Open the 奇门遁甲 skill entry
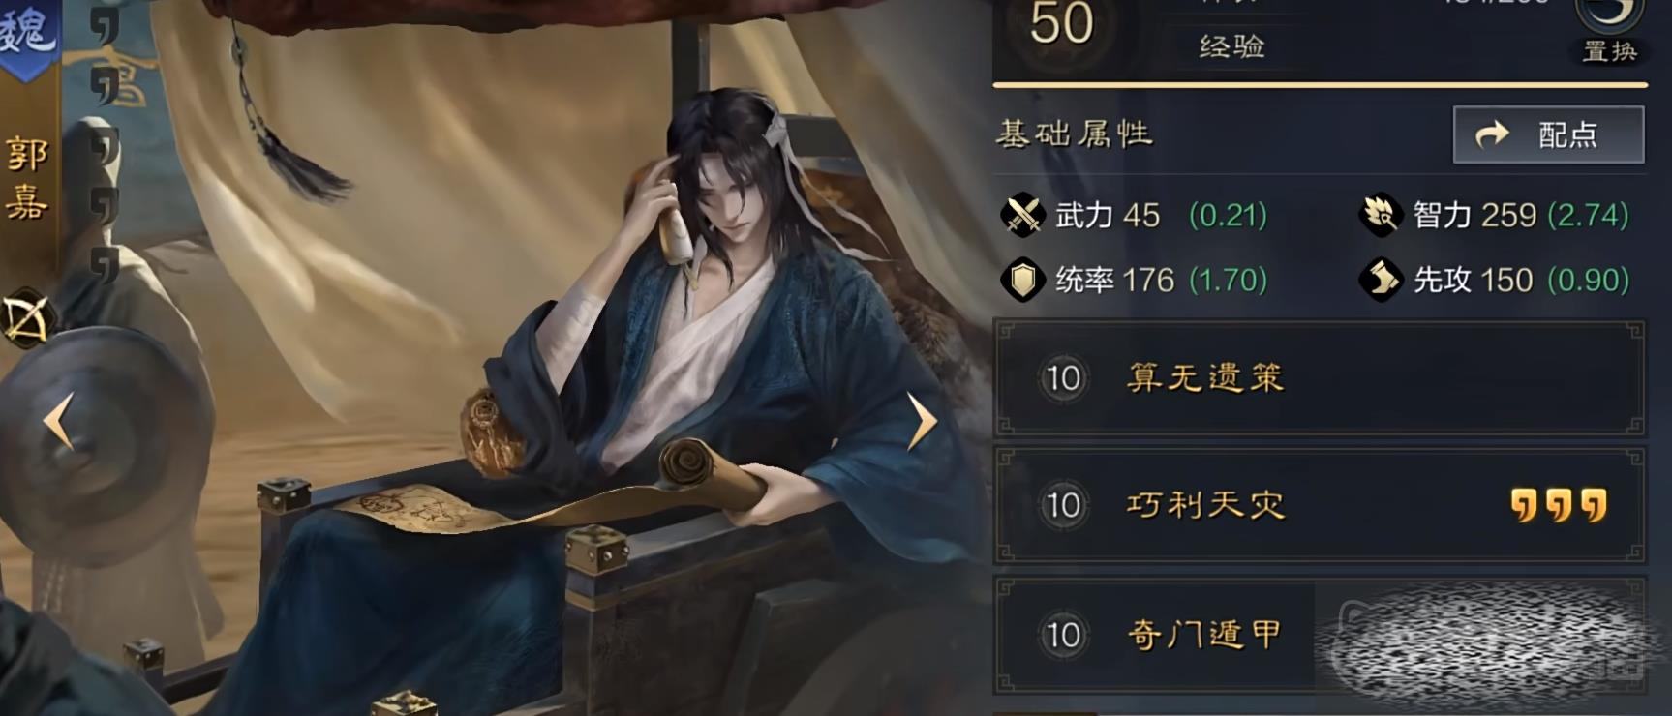 click(1319, 635)
